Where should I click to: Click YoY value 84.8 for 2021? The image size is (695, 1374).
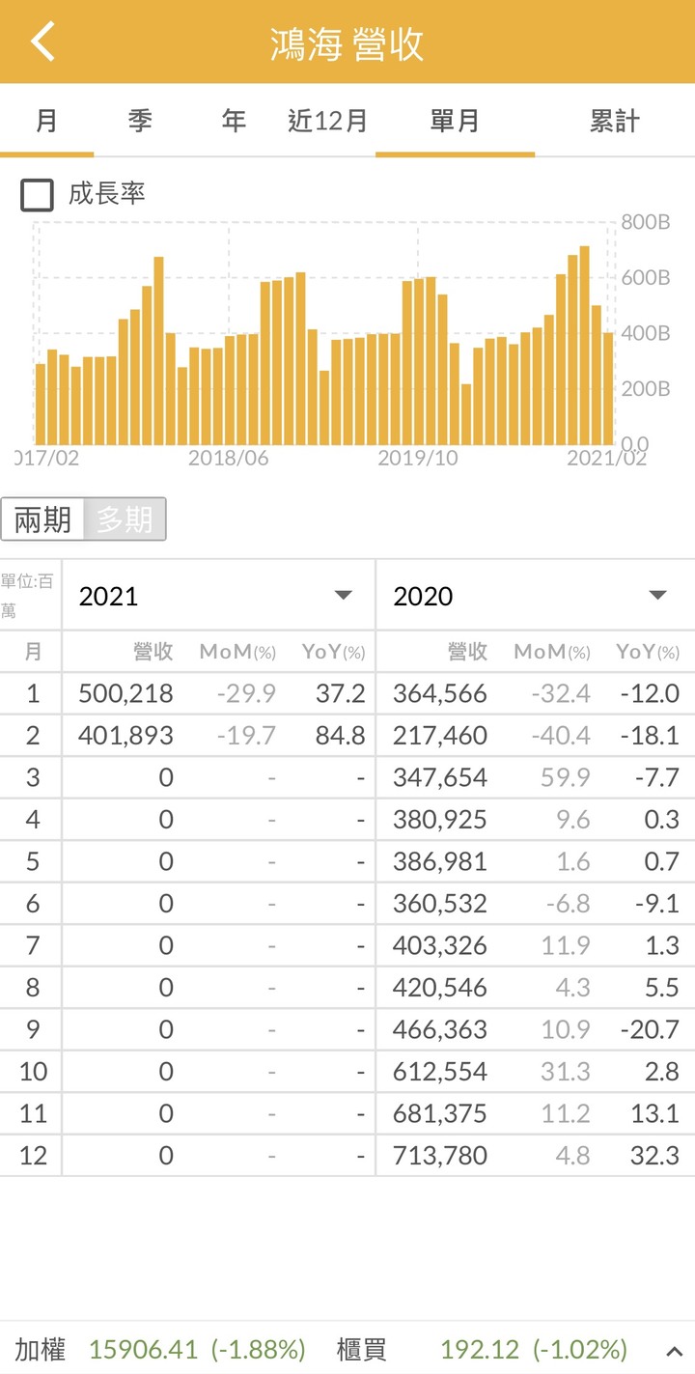click(x=341, y=736)
